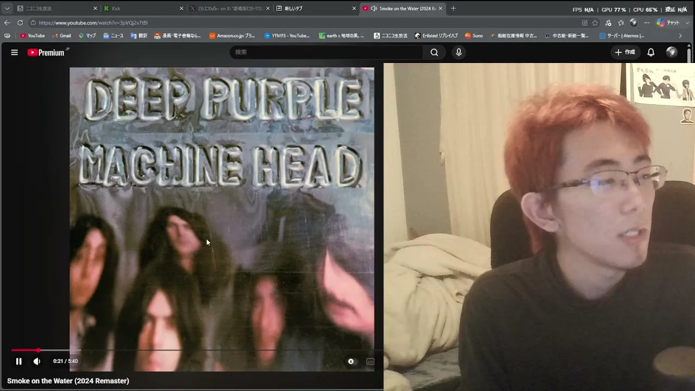Click the 0:21 / 5:40 time display

click(65, 361)
